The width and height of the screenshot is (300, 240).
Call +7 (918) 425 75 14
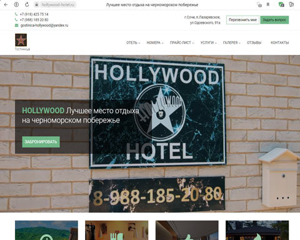tap(34, 14)
